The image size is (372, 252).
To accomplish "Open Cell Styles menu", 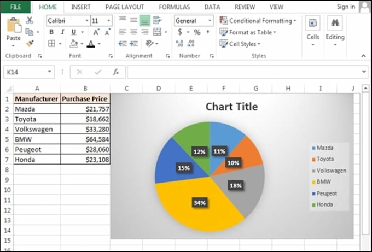I will click(240, 44).
